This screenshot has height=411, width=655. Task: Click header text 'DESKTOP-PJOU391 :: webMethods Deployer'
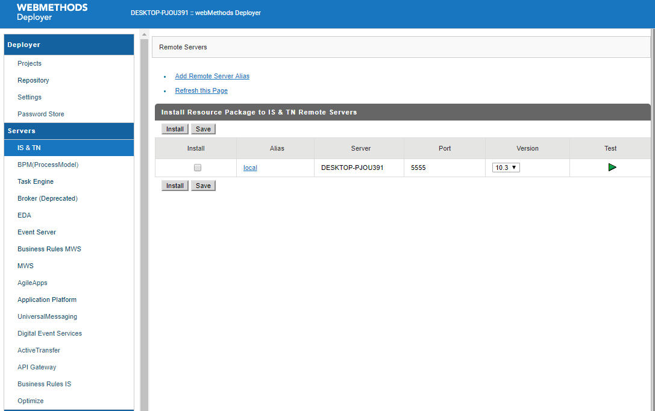tap(195, 13)
